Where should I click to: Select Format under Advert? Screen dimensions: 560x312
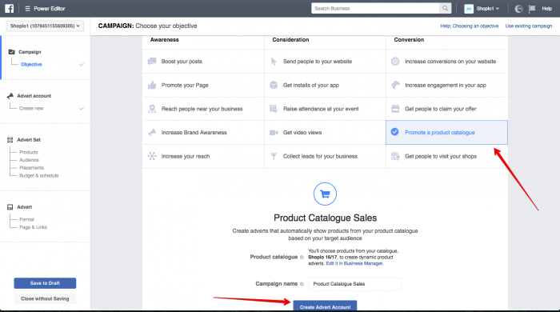click(26, 219)
